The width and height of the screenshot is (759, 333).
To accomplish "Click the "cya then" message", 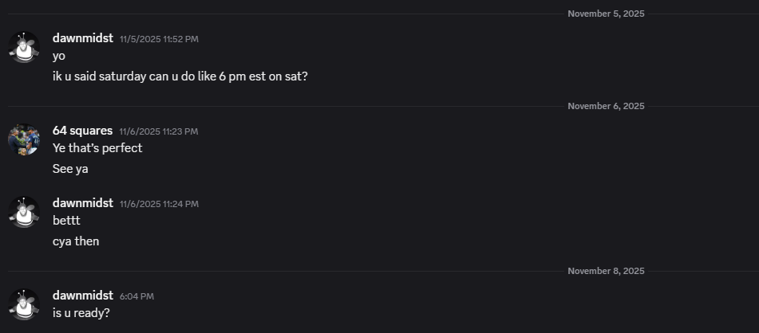I will 76,241.
